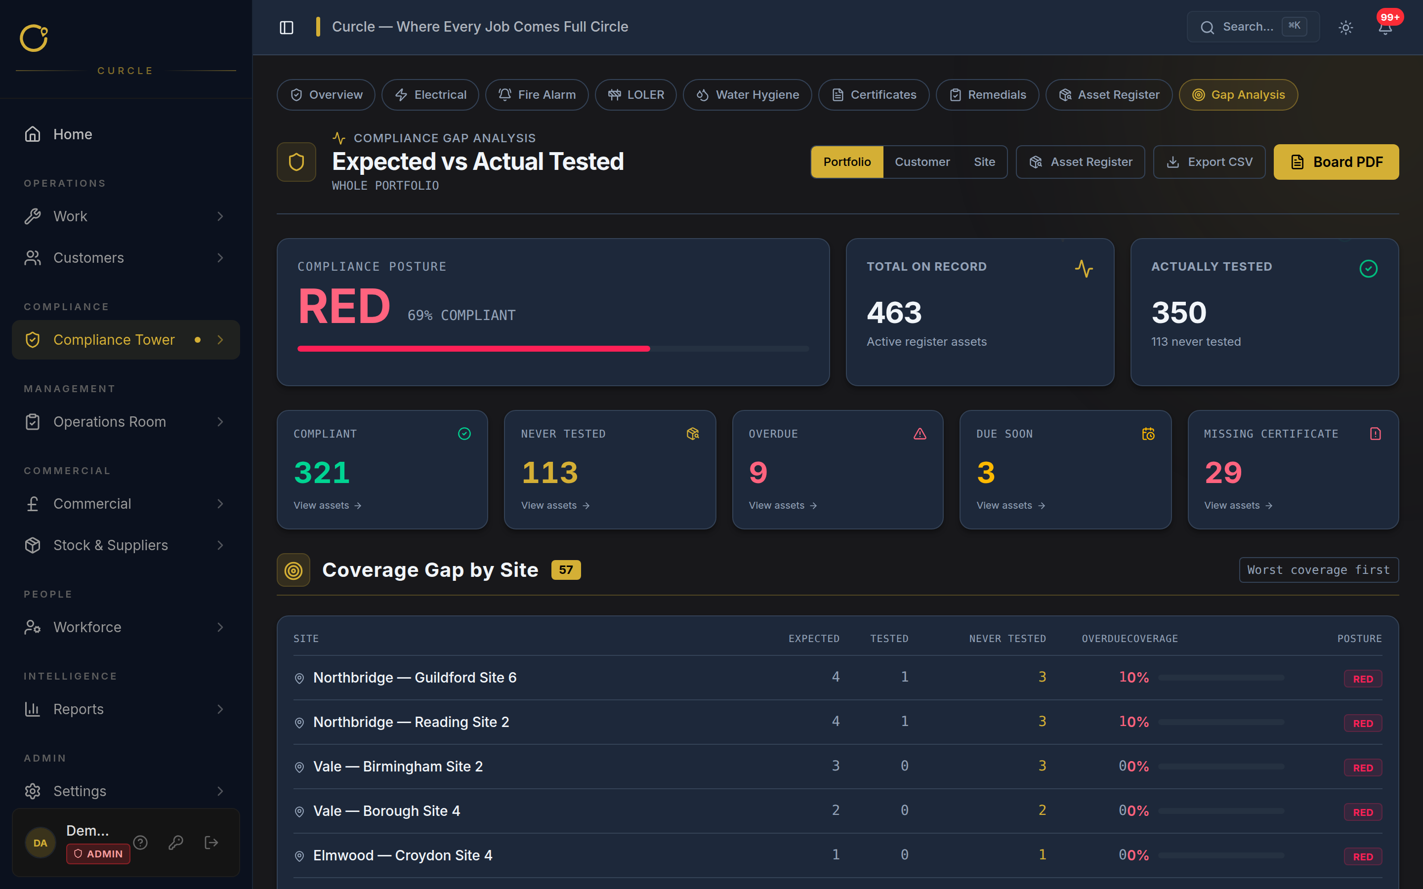Open View assets link under Missing Certificate
The height and width of the screenshot is (889, 1423).
(1238, 505)
